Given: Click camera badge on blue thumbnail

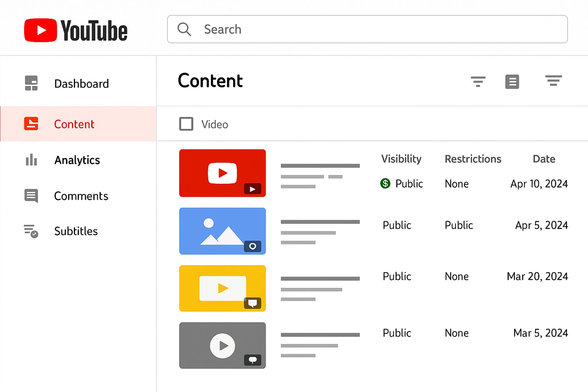Looking at the screenshot, I should 252,246.
